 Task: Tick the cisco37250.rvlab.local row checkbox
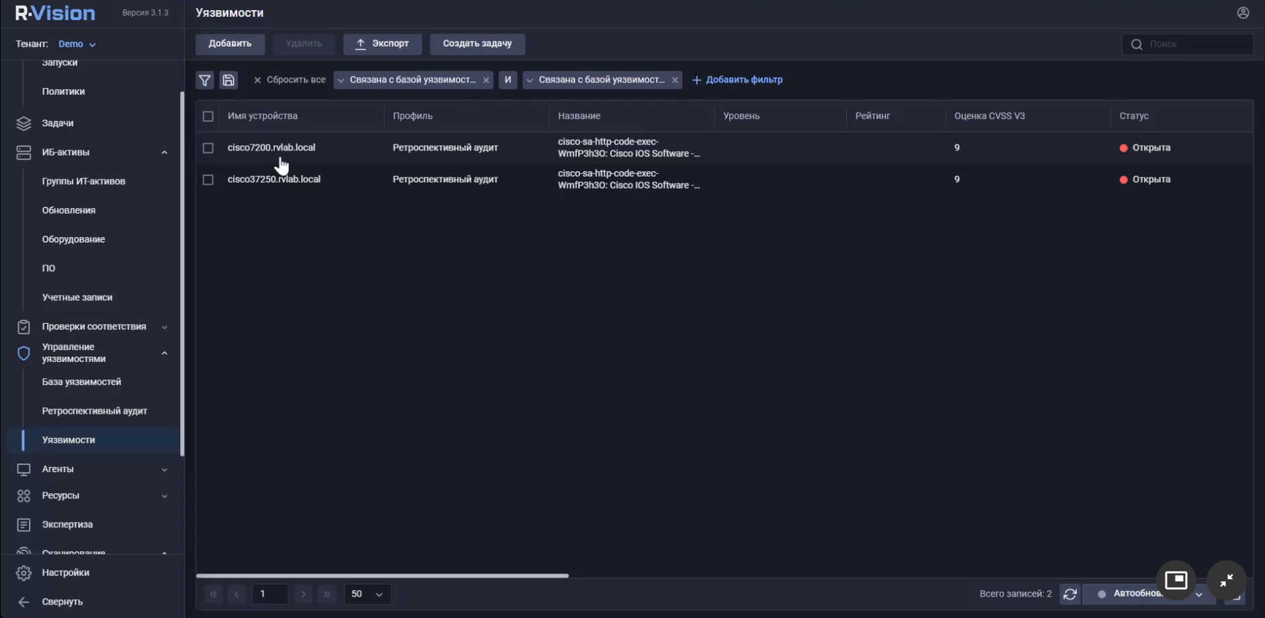pos(208,180)
